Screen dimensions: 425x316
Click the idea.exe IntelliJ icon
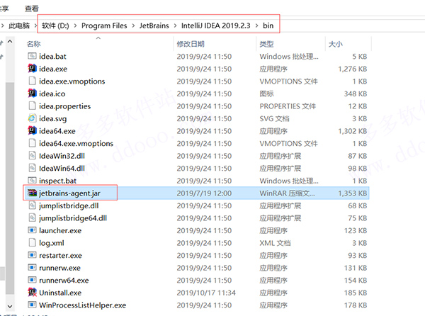(x=32, y=69)
